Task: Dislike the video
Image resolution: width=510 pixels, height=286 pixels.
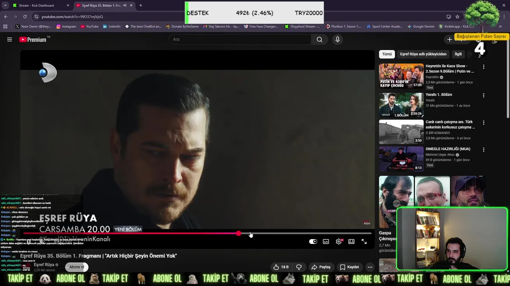Action: pyautogui.click(x=299, y=267)
